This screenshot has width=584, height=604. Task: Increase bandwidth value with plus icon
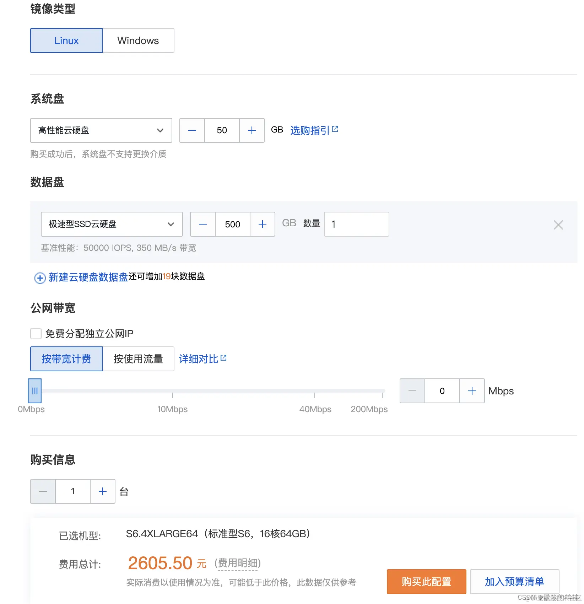click(472, 391)
